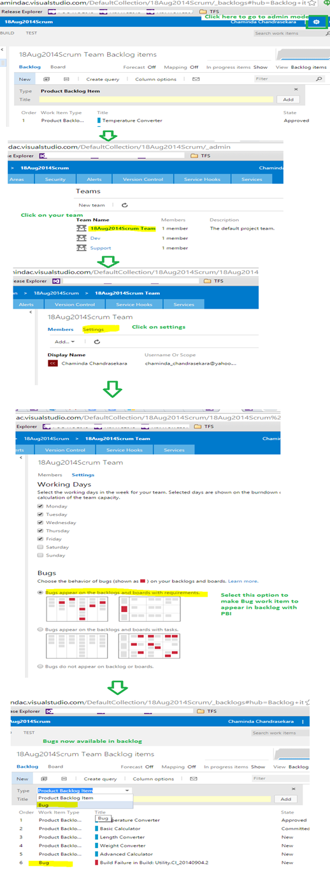Open the Dev team link
This screenshot has height=885, width=330.
(x=96, y=238)
